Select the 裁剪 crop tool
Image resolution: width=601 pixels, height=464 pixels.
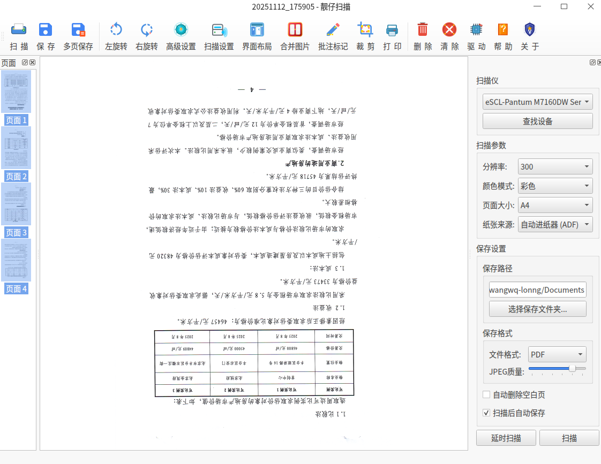click(365, 37)
